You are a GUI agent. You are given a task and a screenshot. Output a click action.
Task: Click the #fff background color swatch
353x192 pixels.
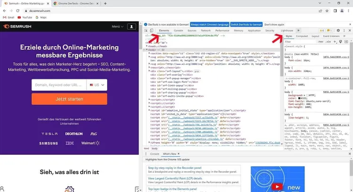coord(307,95)
